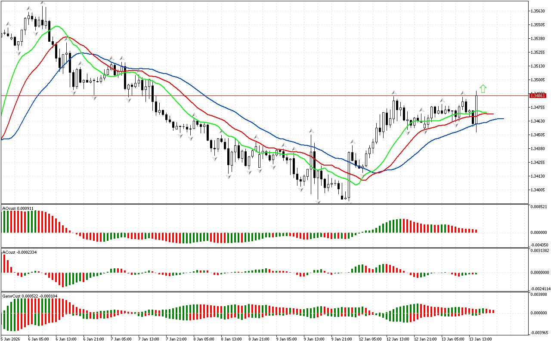Select the fractal arrow above the 6 Jan 05:00 high
The image size is (551, 344).
[x=43, y=3]
